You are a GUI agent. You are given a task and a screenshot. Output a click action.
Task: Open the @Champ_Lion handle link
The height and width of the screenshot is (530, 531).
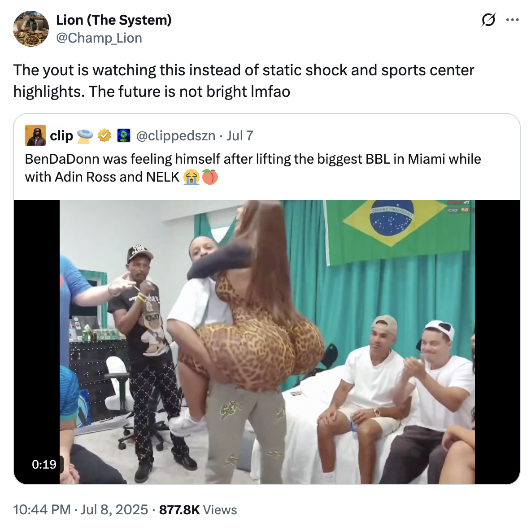tap(99, 38)
